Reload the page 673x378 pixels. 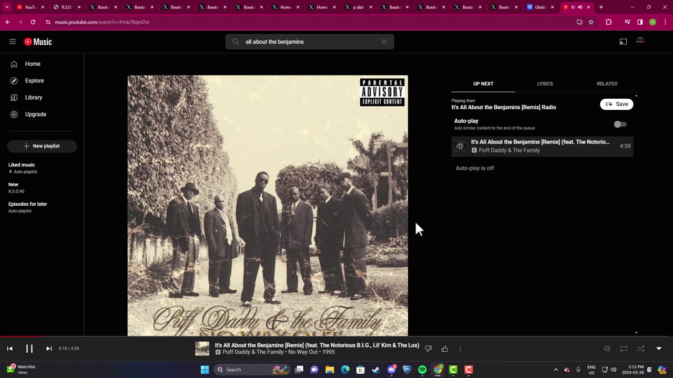tap(33, 22)
